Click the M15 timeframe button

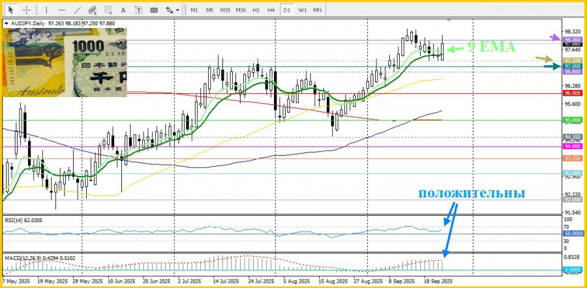tap(224, 10)
